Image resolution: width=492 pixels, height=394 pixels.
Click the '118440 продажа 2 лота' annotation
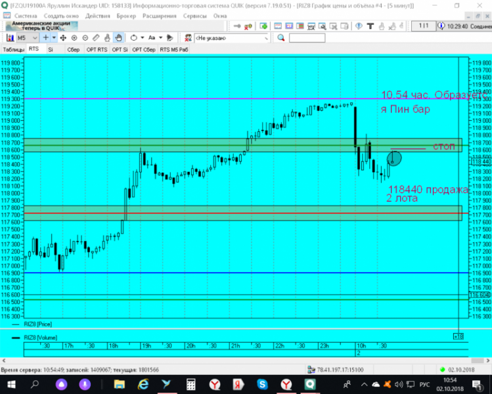(427, 194)
